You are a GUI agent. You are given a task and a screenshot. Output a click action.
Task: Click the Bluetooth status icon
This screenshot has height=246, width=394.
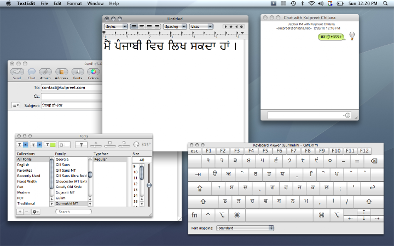pyautogui.click(x=303, y=3)
